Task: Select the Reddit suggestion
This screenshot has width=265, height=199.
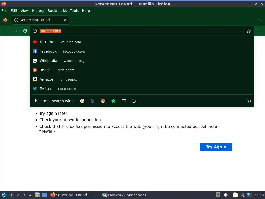Action: click(142, 70)
